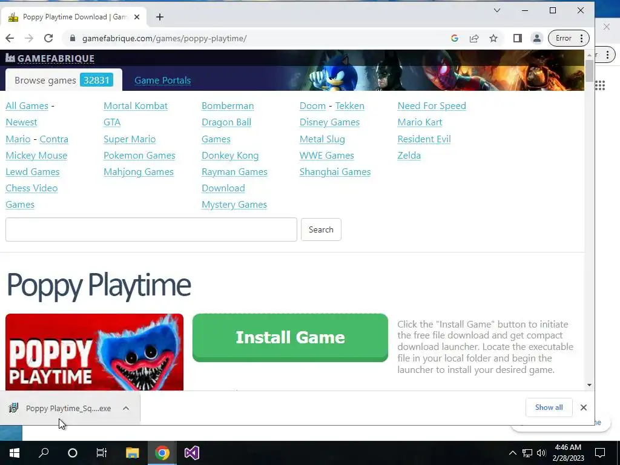Click the Poppy Playtime cover thumbnail
The height and width of the screenshot is (465, 620).
click(94, 352)
